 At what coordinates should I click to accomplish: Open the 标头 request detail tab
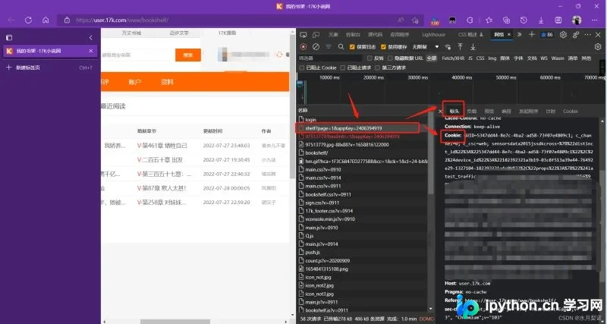pyautogui.click(x=454, y=112)
